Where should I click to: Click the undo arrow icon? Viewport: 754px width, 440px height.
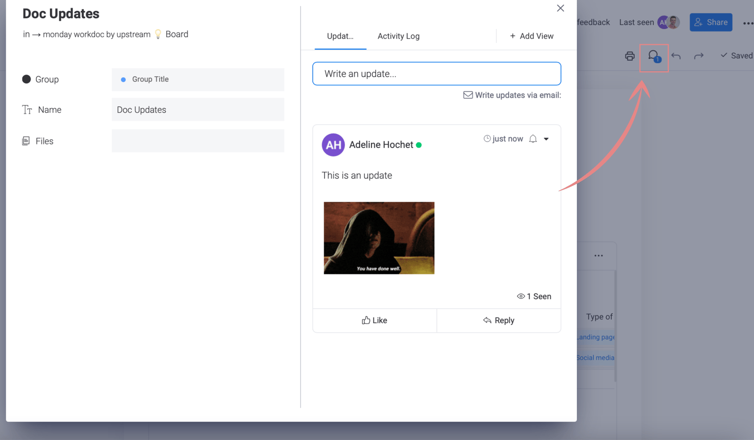(676, 56)
